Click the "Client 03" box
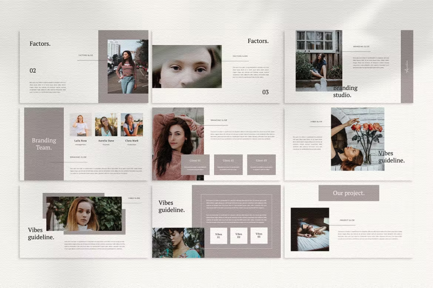 (261, 165)
